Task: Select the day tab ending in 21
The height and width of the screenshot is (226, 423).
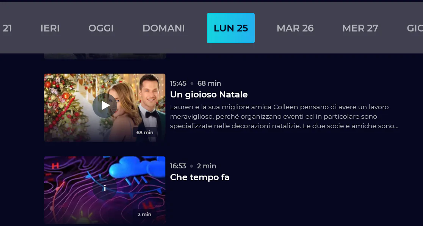Action: coord(7,28)
